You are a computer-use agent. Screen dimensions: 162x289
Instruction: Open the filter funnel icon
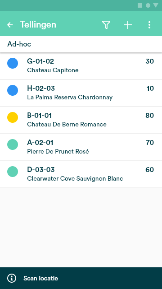(x=106, y=25)
